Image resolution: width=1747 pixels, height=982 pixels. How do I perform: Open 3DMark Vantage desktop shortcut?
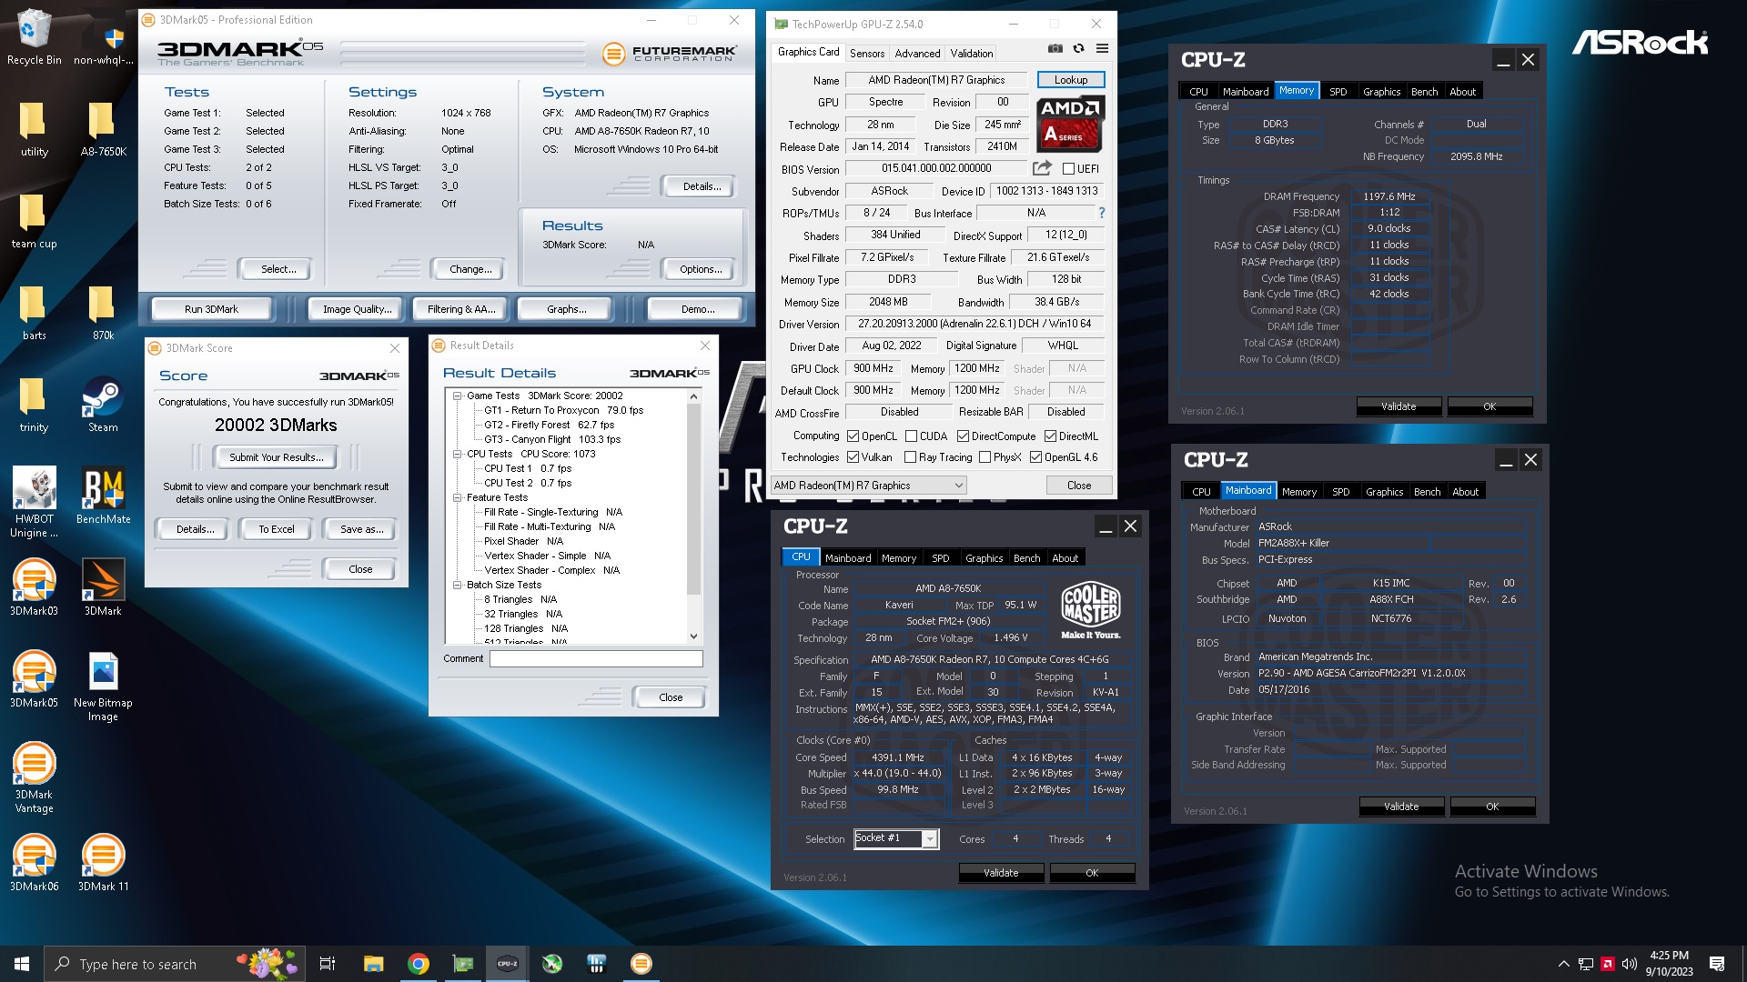point(34,777)
